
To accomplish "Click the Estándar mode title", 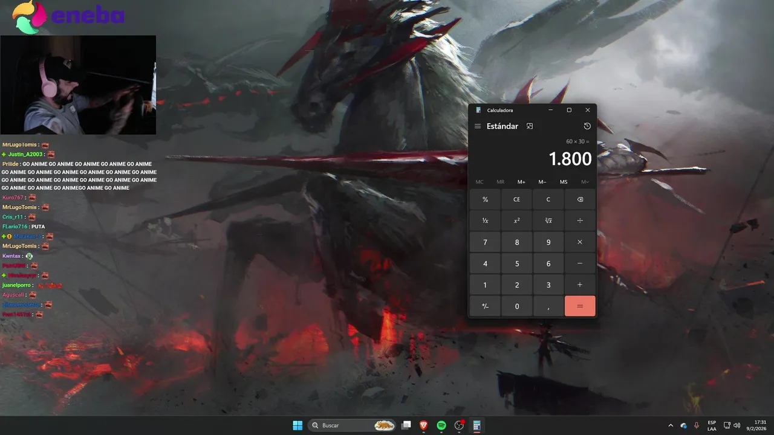I will pos(502,126).
